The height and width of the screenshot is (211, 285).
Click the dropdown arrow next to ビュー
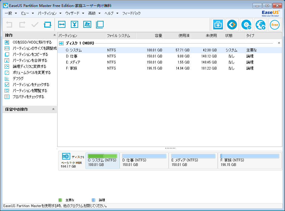(x=33, y=13)
